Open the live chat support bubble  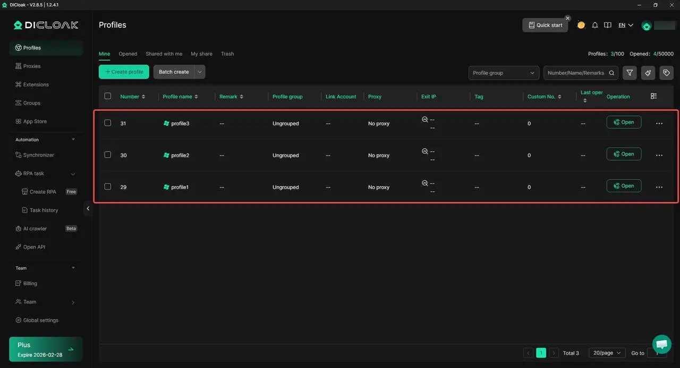tap(661, 344)
